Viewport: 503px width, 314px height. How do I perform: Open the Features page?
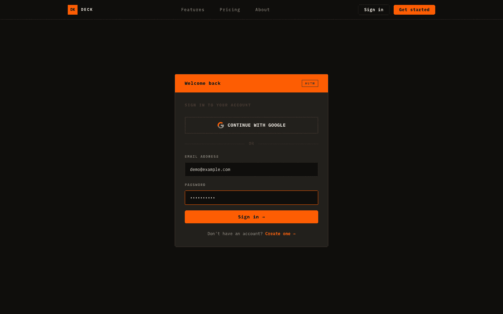pos(192,9)
